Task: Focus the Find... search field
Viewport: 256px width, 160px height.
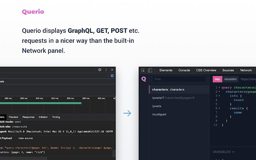Action: pos(179,79)
